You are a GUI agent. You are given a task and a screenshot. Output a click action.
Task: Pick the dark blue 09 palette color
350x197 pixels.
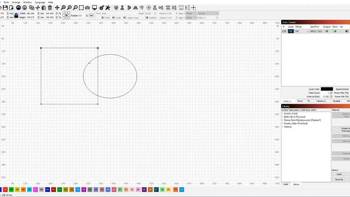click(48, 190)
